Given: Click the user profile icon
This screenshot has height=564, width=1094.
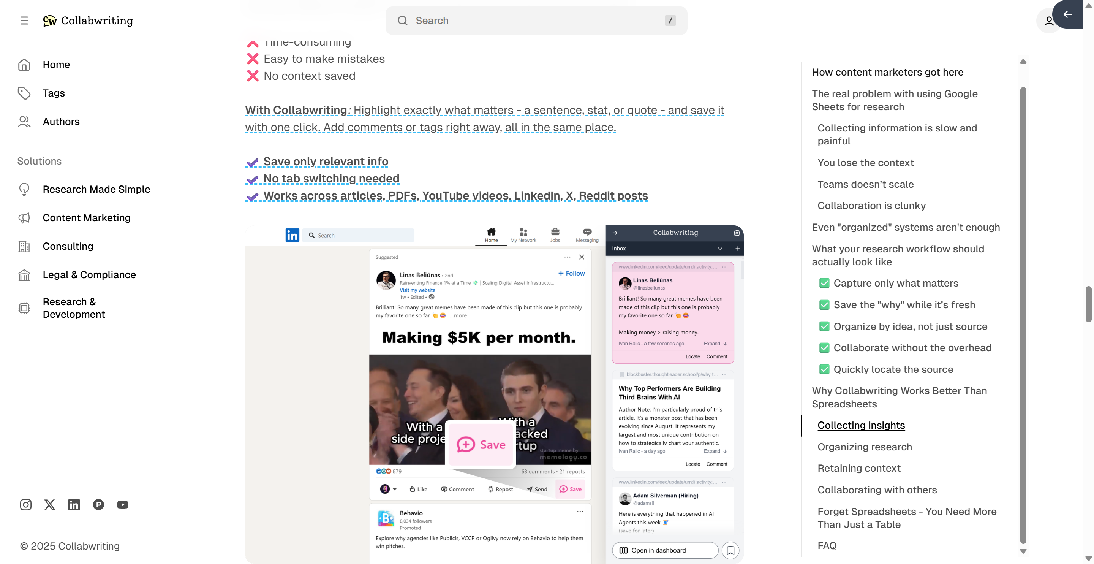Looking at the screenshot, I should click(1048, 21).
